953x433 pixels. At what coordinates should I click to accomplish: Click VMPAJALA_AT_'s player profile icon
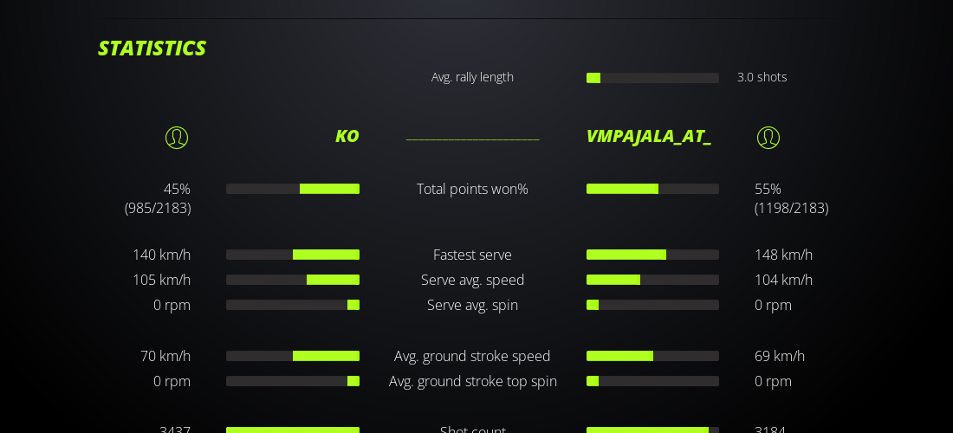768,138
